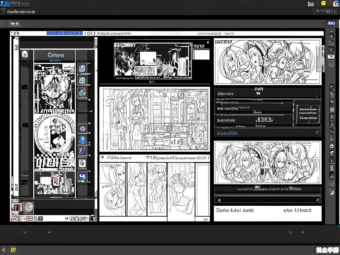Click the blue text link in the properties panel
The height and width of the screenshot is (255, 340).
227,133
